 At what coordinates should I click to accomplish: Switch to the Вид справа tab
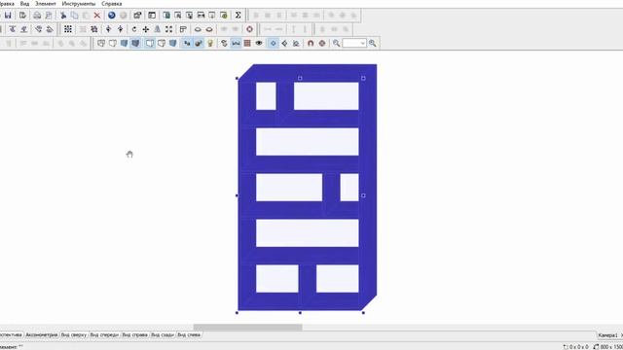point(134,334)
